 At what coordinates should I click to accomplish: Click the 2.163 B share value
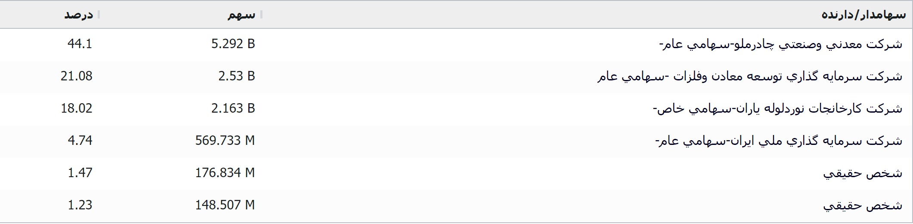pos(233,108)
